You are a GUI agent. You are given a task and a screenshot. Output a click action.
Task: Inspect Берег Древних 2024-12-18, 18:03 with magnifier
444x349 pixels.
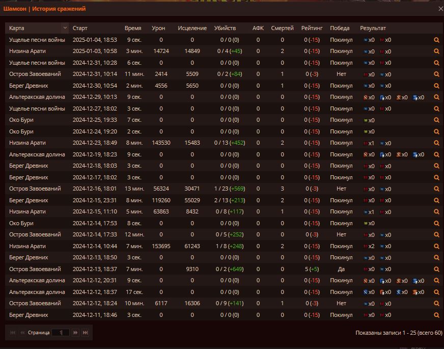(436, 166)
